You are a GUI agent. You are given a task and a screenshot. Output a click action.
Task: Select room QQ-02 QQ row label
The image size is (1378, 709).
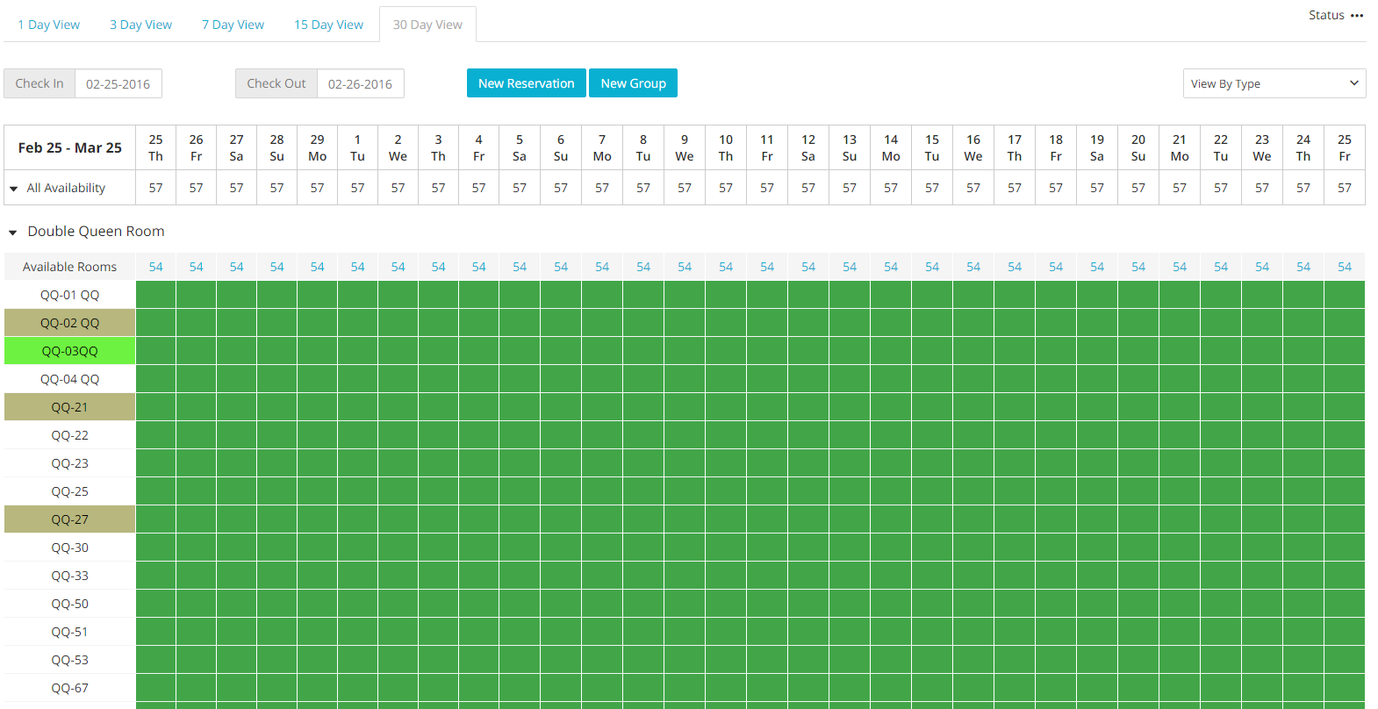click(x=69, y=323)
